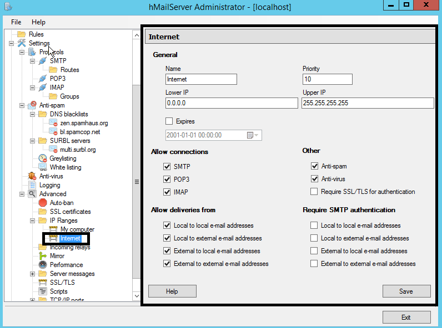Select the Incoming relays tree item
The image size is (442, 328).
pyautogui.click(x=70, y=247)
